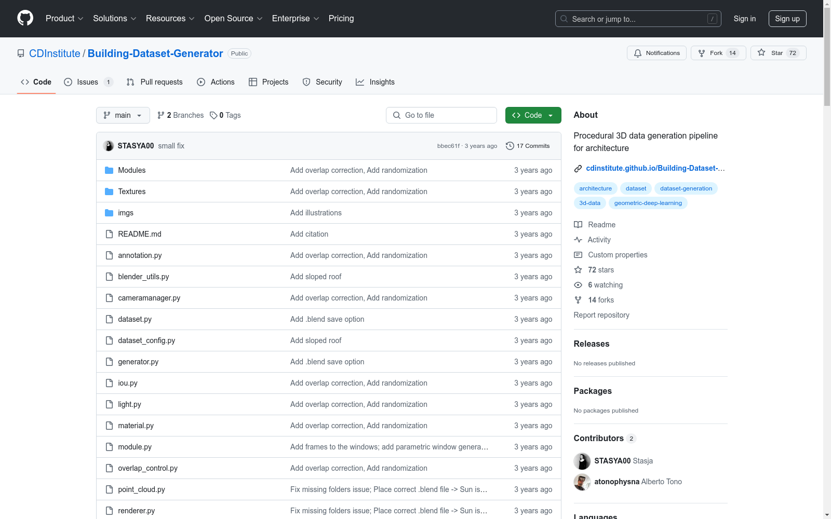Click the bbec61f commit hash
The width and height of the screenshot is (831, 519).
(448, 146)
